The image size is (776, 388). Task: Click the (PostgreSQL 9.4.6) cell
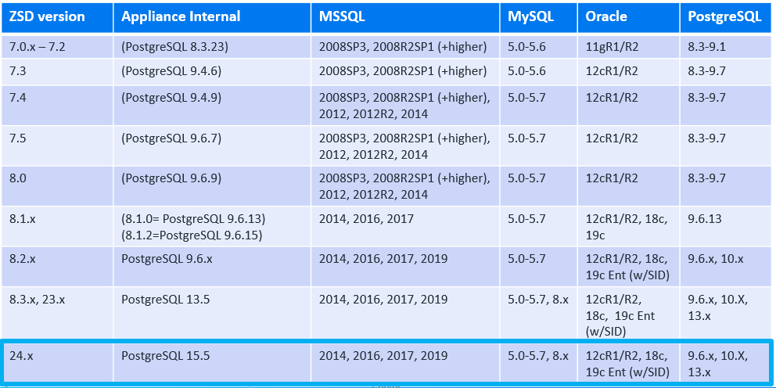171,71
